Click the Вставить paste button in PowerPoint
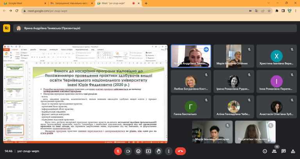 coord(6,55)
